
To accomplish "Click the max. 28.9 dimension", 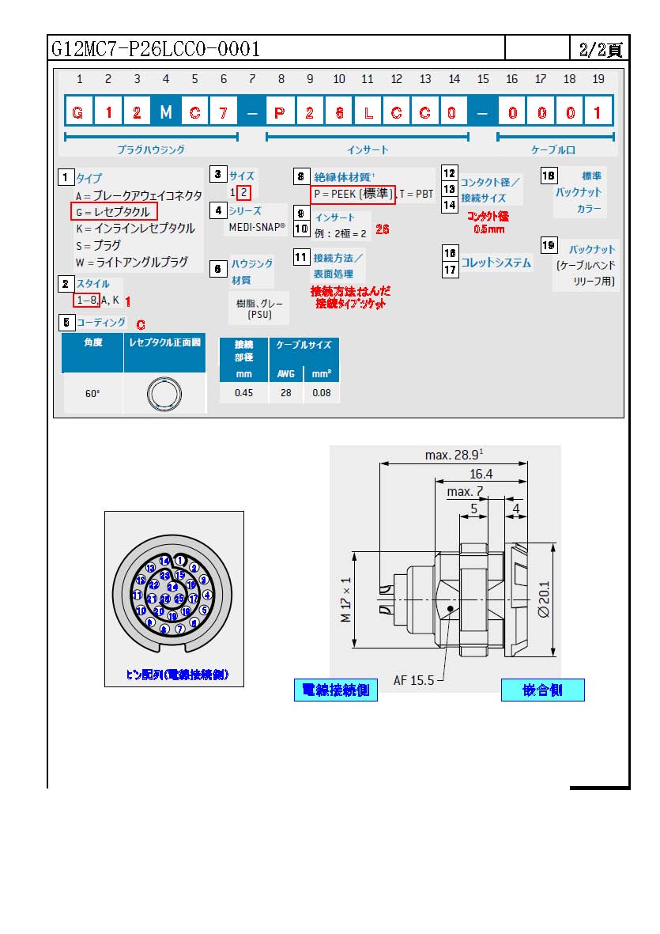I will pyautogui.click(x=454, y=455).
